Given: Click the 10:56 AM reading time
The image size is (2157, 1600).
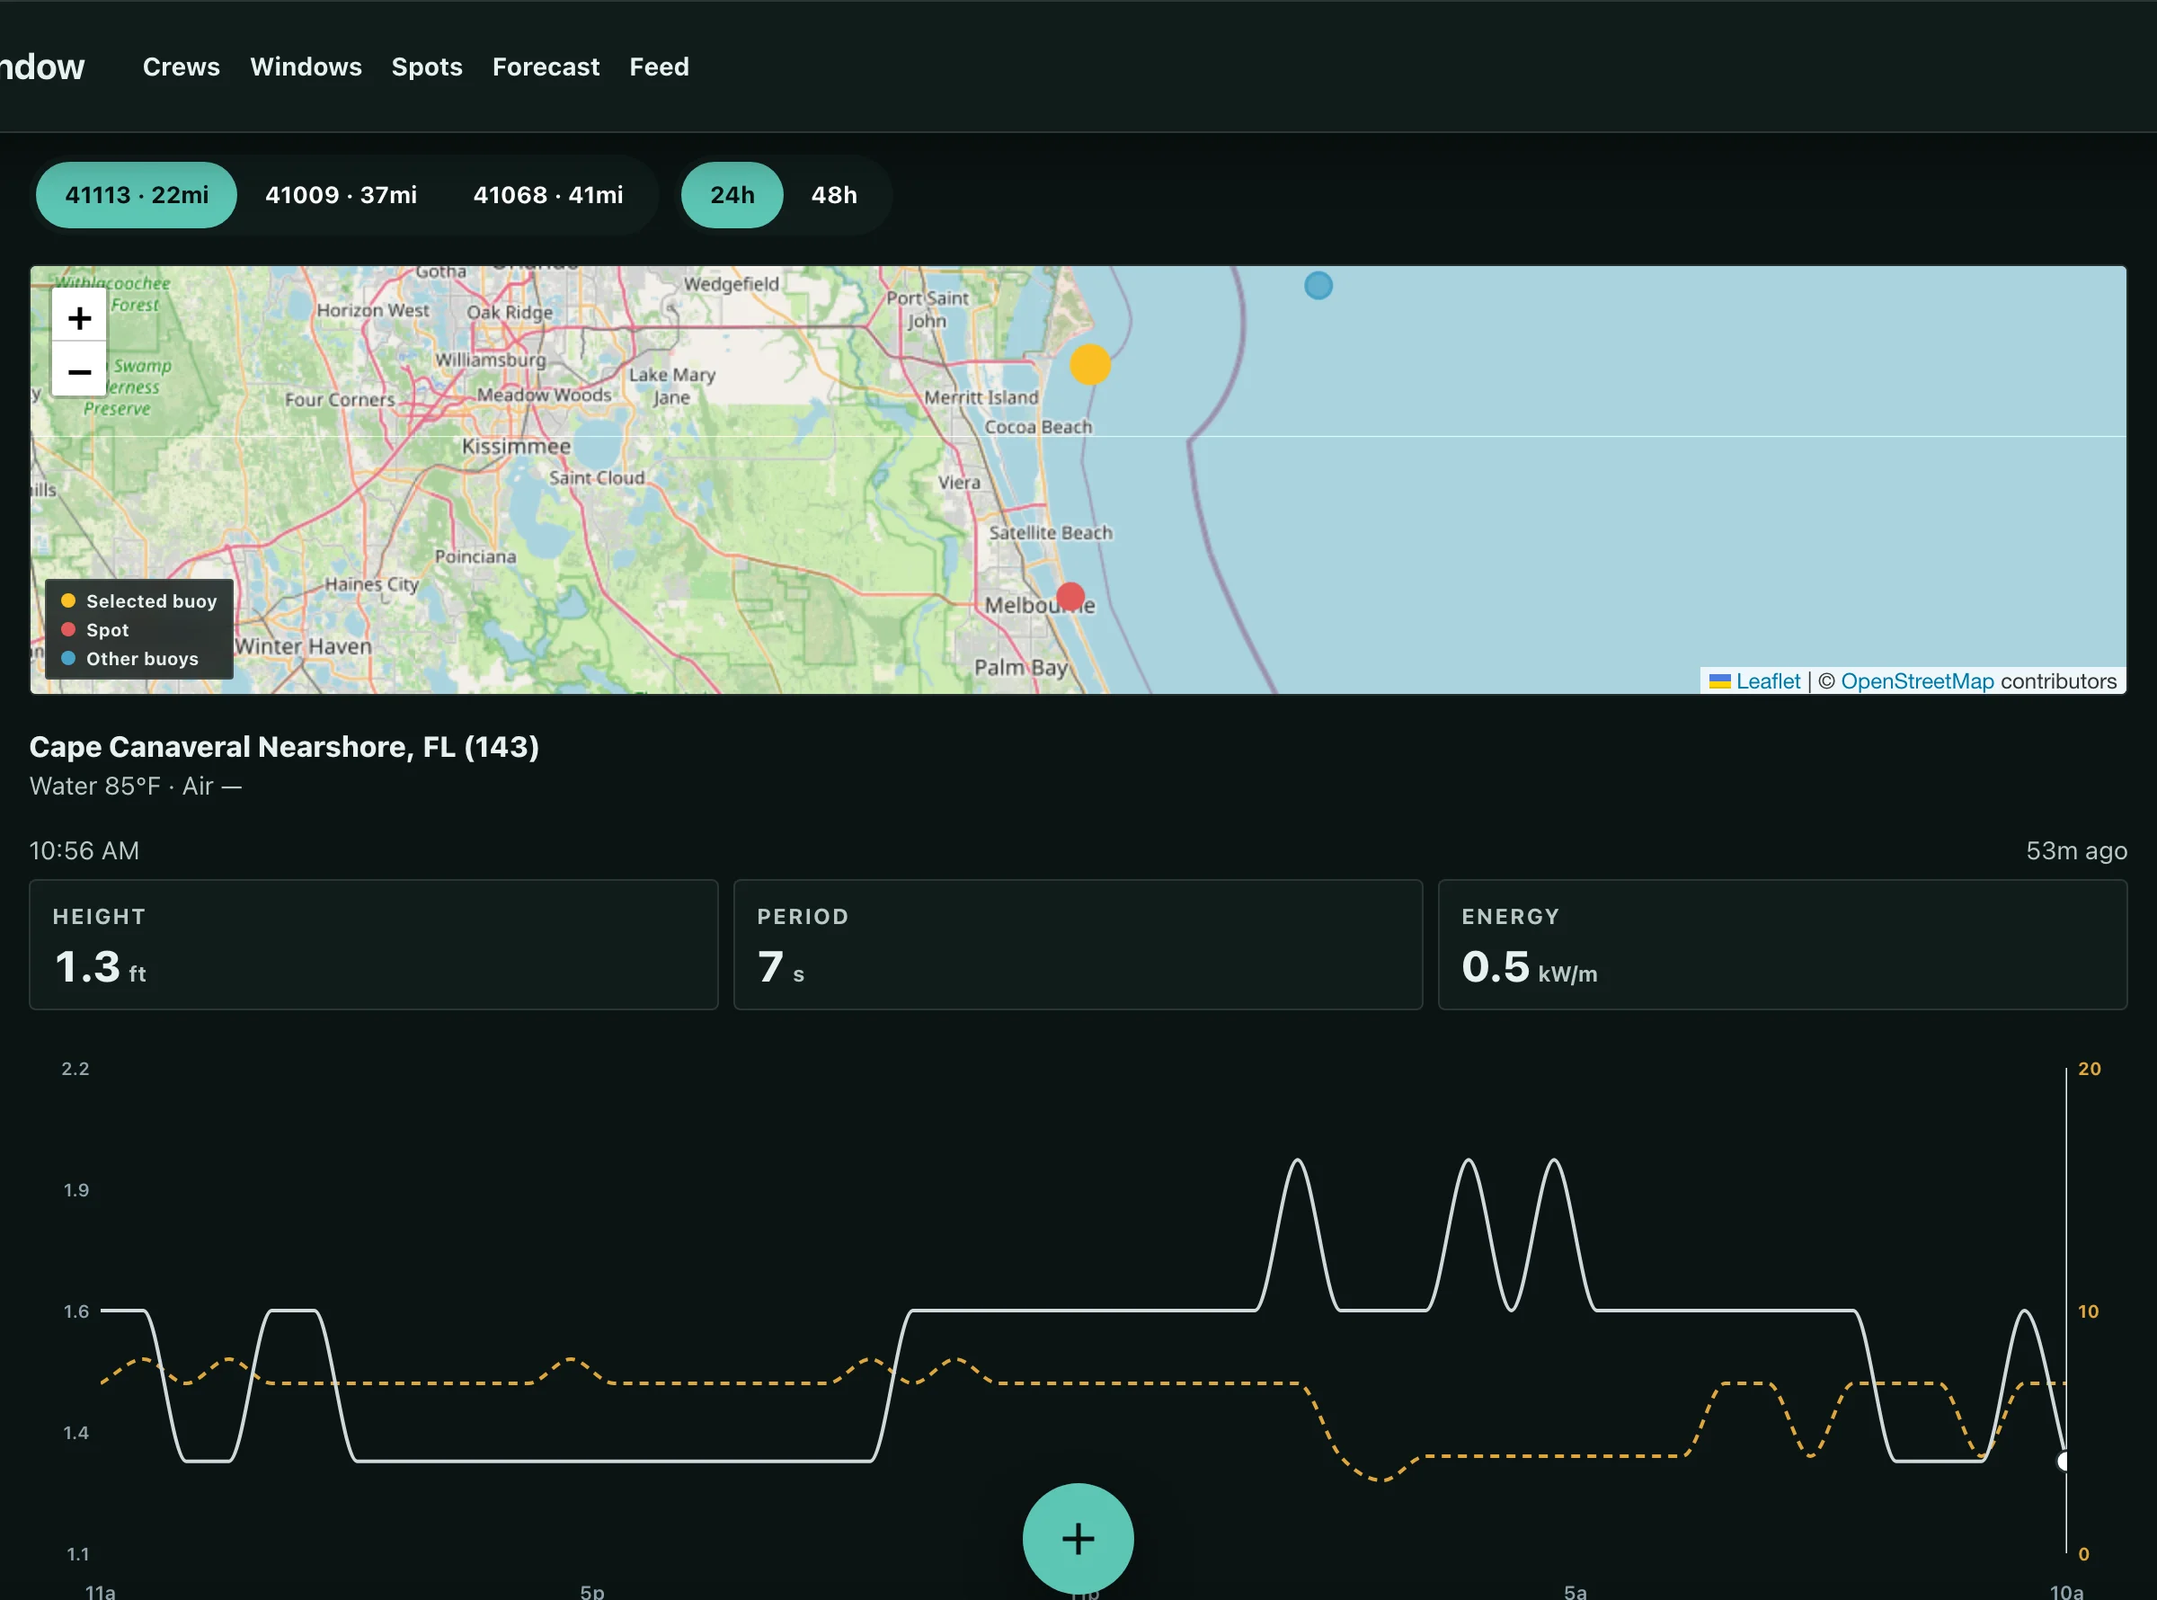Looking at the screenshot, I should coord(84,850).
